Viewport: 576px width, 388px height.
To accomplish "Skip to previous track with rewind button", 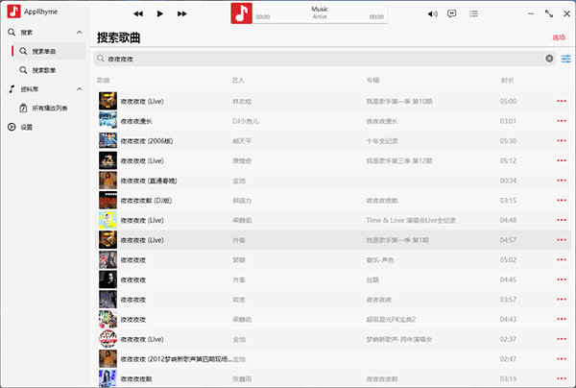I will 138,14.
